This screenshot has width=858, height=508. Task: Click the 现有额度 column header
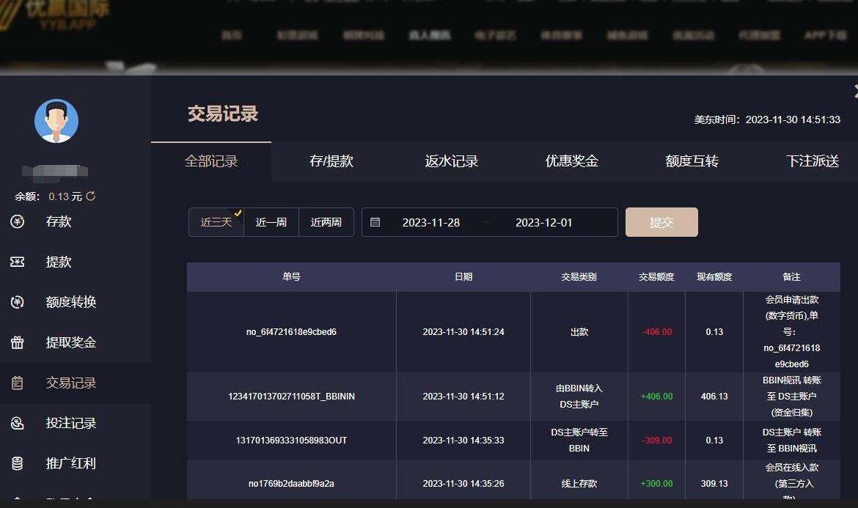pyautogui.click(x=714, y=276)
